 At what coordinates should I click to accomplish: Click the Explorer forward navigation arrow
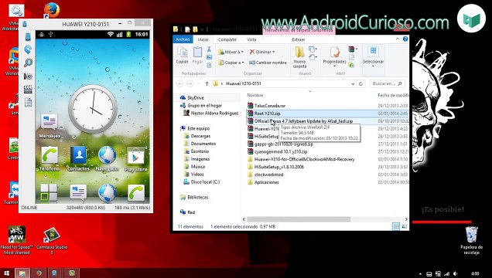point(190,83)
